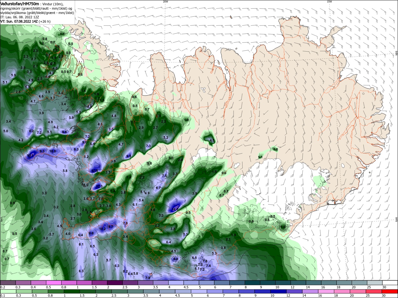Image resolution: width=398 pixels, height=298 pixels.
Task: Click the Veðurstofan/HM750m title text
Action: coord(20,3)
